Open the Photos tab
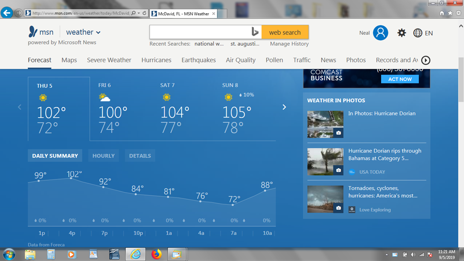This screenshot has width=464, height=261. pyautogui.click(x=356, y=60)
